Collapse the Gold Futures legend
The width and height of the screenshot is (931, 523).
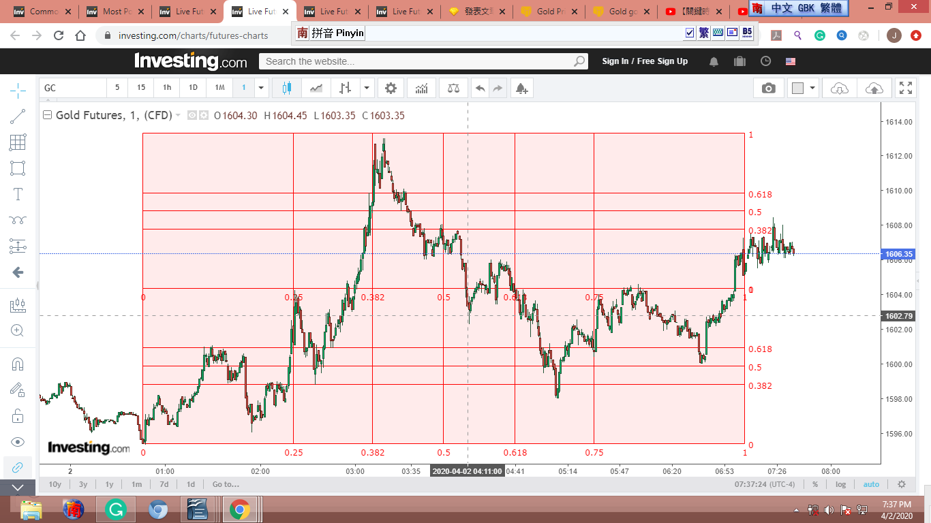[47, 115]
